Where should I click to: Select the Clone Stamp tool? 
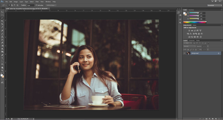tap(2, 37)
